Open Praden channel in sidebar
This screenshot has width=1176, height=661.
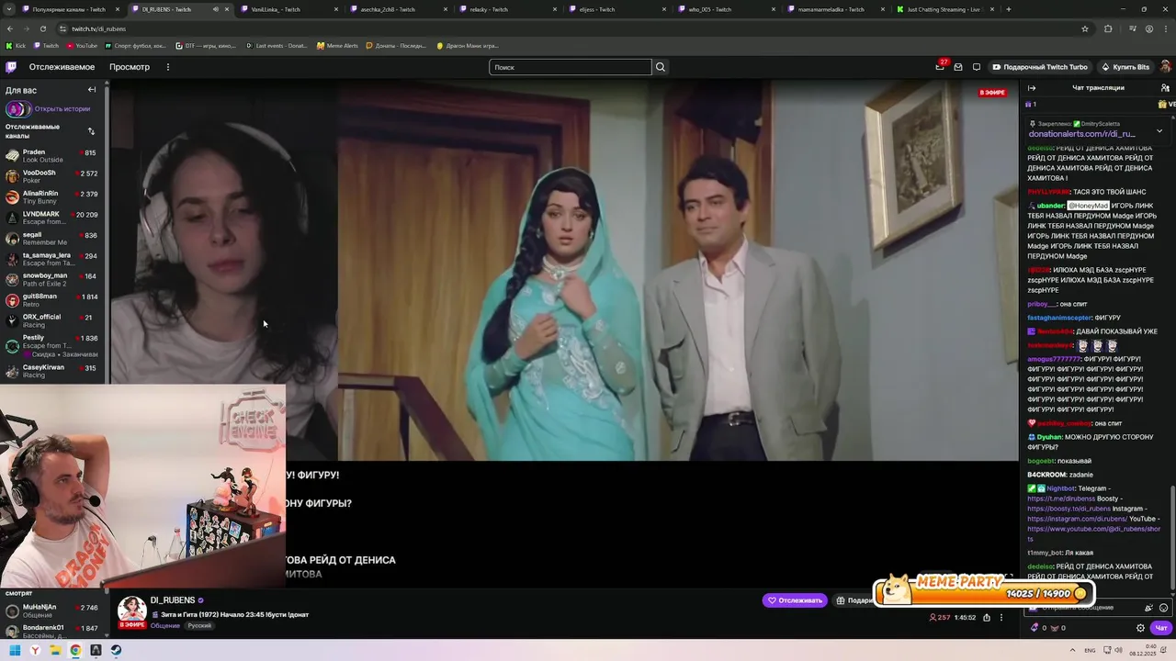(x=52, y=155)
